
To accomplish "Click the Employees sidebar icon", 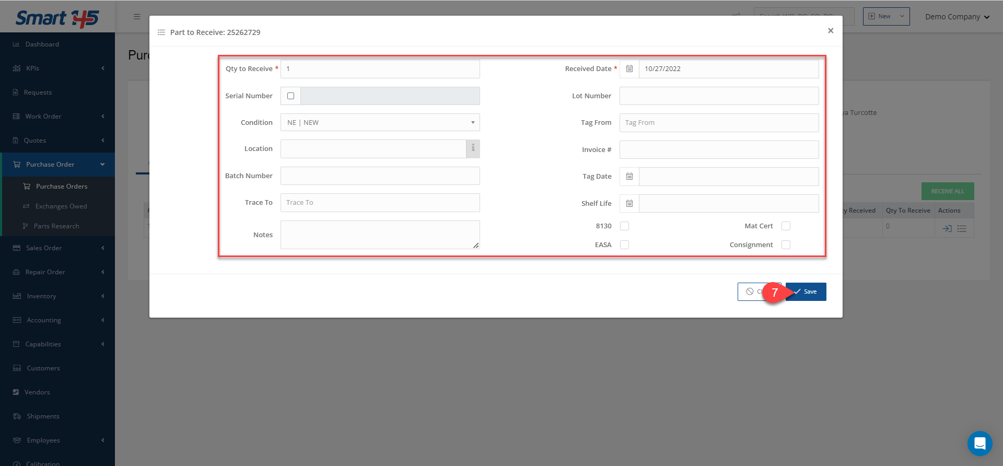I will coord(17,440).
